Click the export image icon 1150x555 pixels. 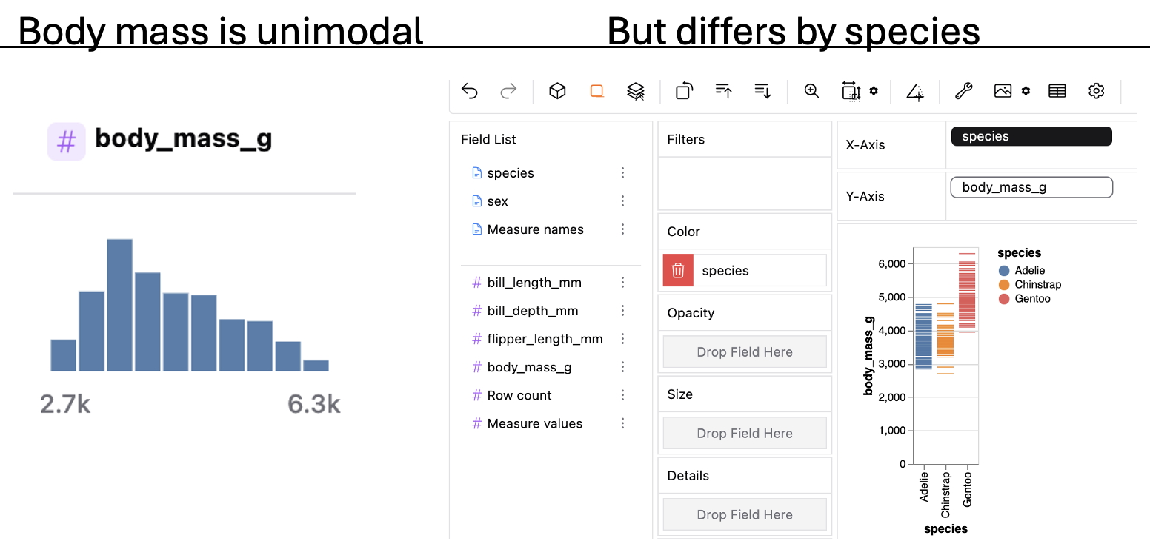[1003, 90]
